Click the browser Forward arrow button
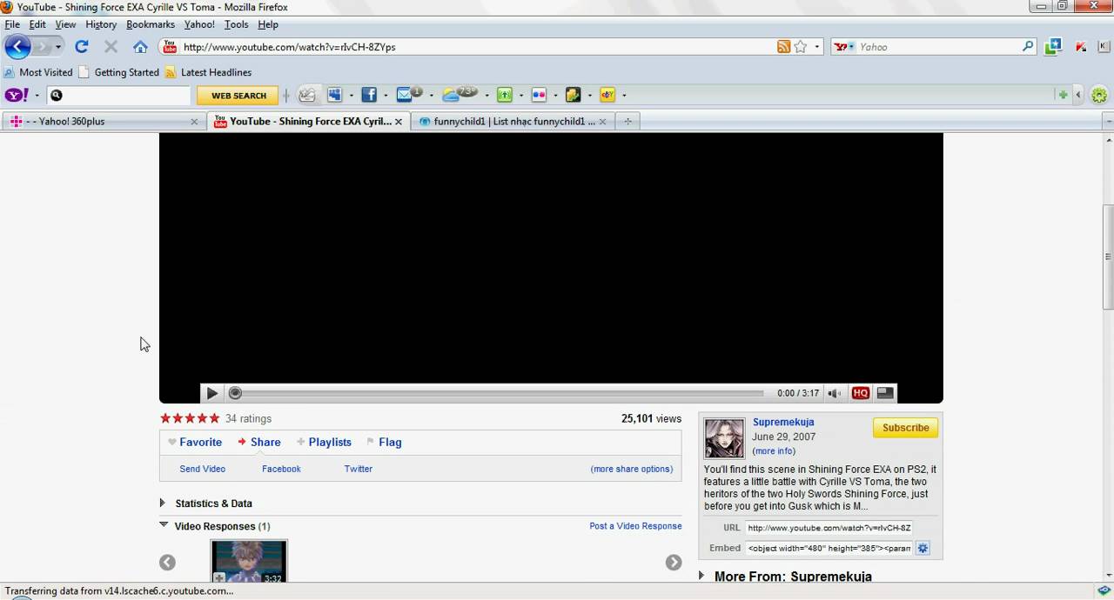This screenshot has width=1114, height=600. click(42, 47)
